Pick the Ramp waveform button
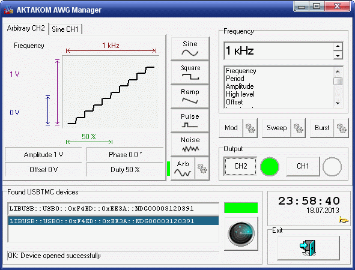355x270 pixels. [x=190, y=97]
